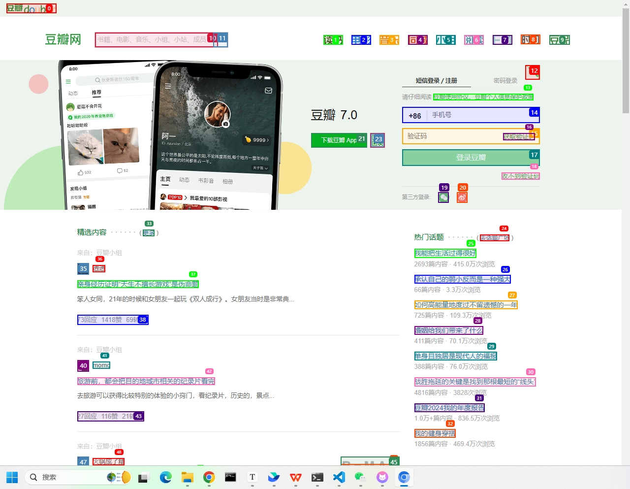Switch to QR code login via corner icon
Screen dimensions: 630x489
(532, 72)
